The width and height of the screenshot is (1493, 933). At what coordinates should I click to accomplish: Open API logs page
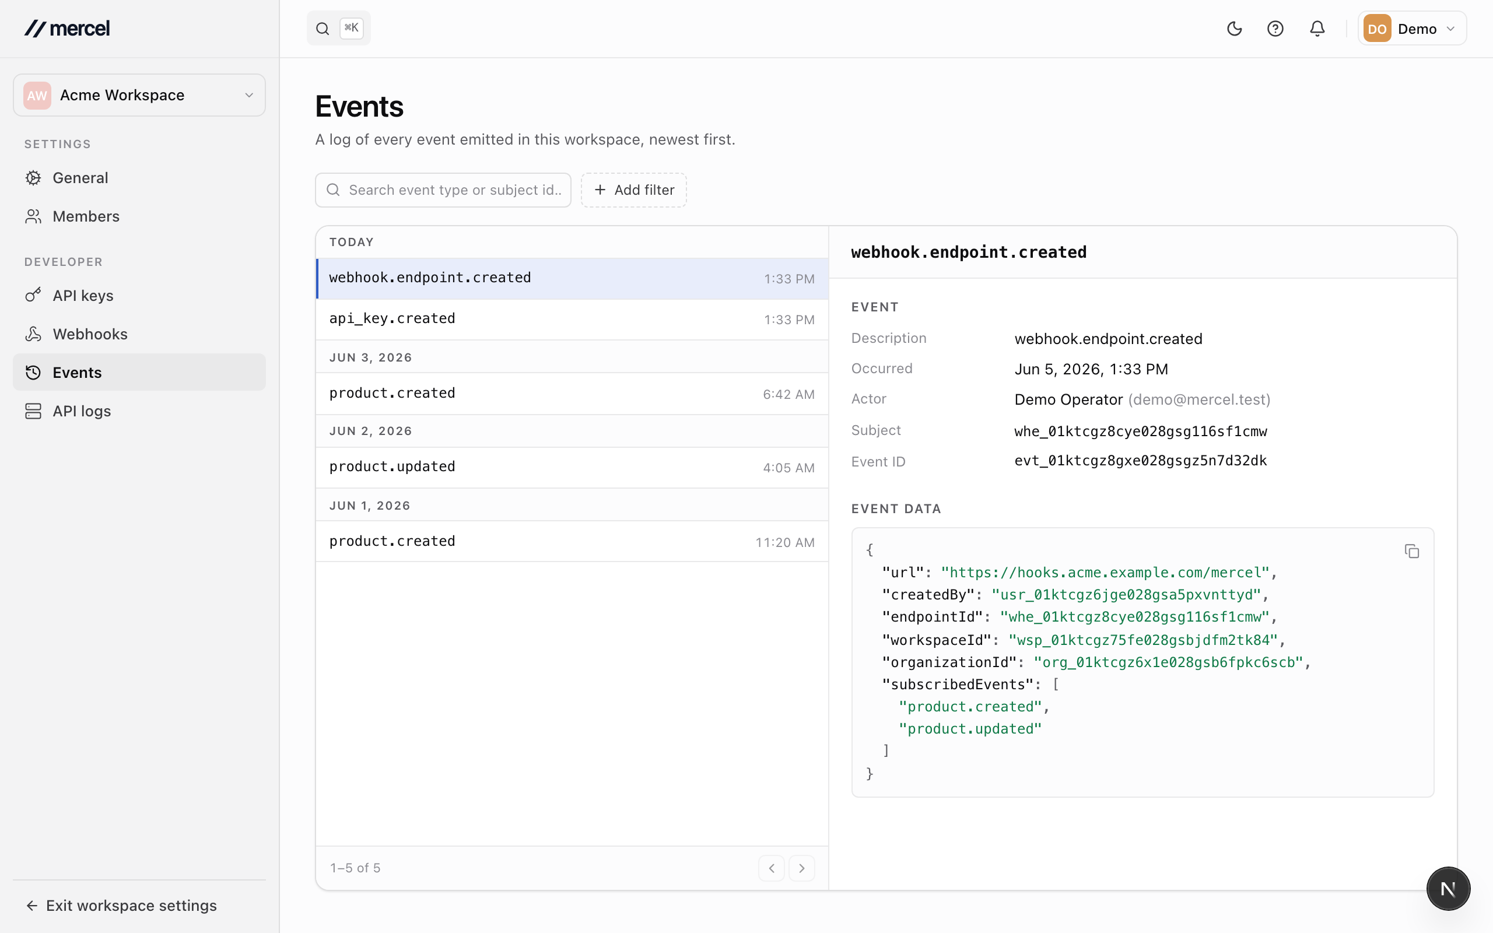pos(139,411)
